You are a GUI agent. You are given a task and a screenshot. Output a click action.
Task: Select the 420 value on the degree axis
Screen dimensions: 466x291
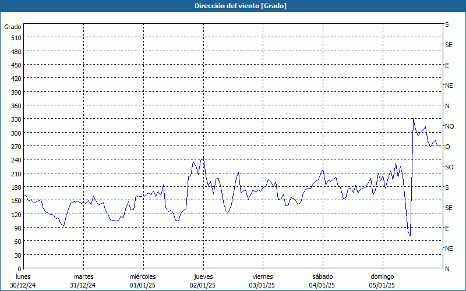tap(16, 79)
